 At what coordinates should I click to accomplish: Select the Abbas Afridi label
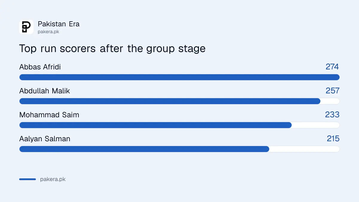40,67
